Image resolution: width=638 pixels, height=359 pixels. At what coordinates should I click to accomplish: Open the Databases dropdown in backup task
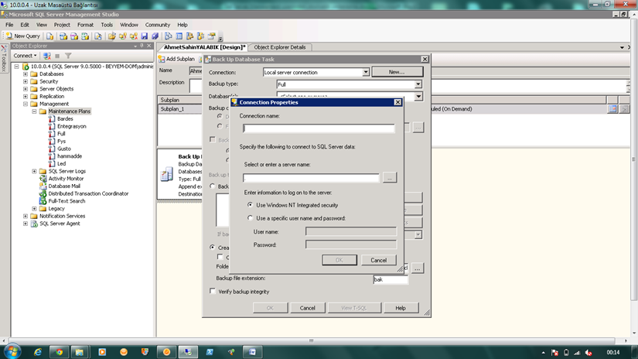pyautogui.click(x=418, y=97)
